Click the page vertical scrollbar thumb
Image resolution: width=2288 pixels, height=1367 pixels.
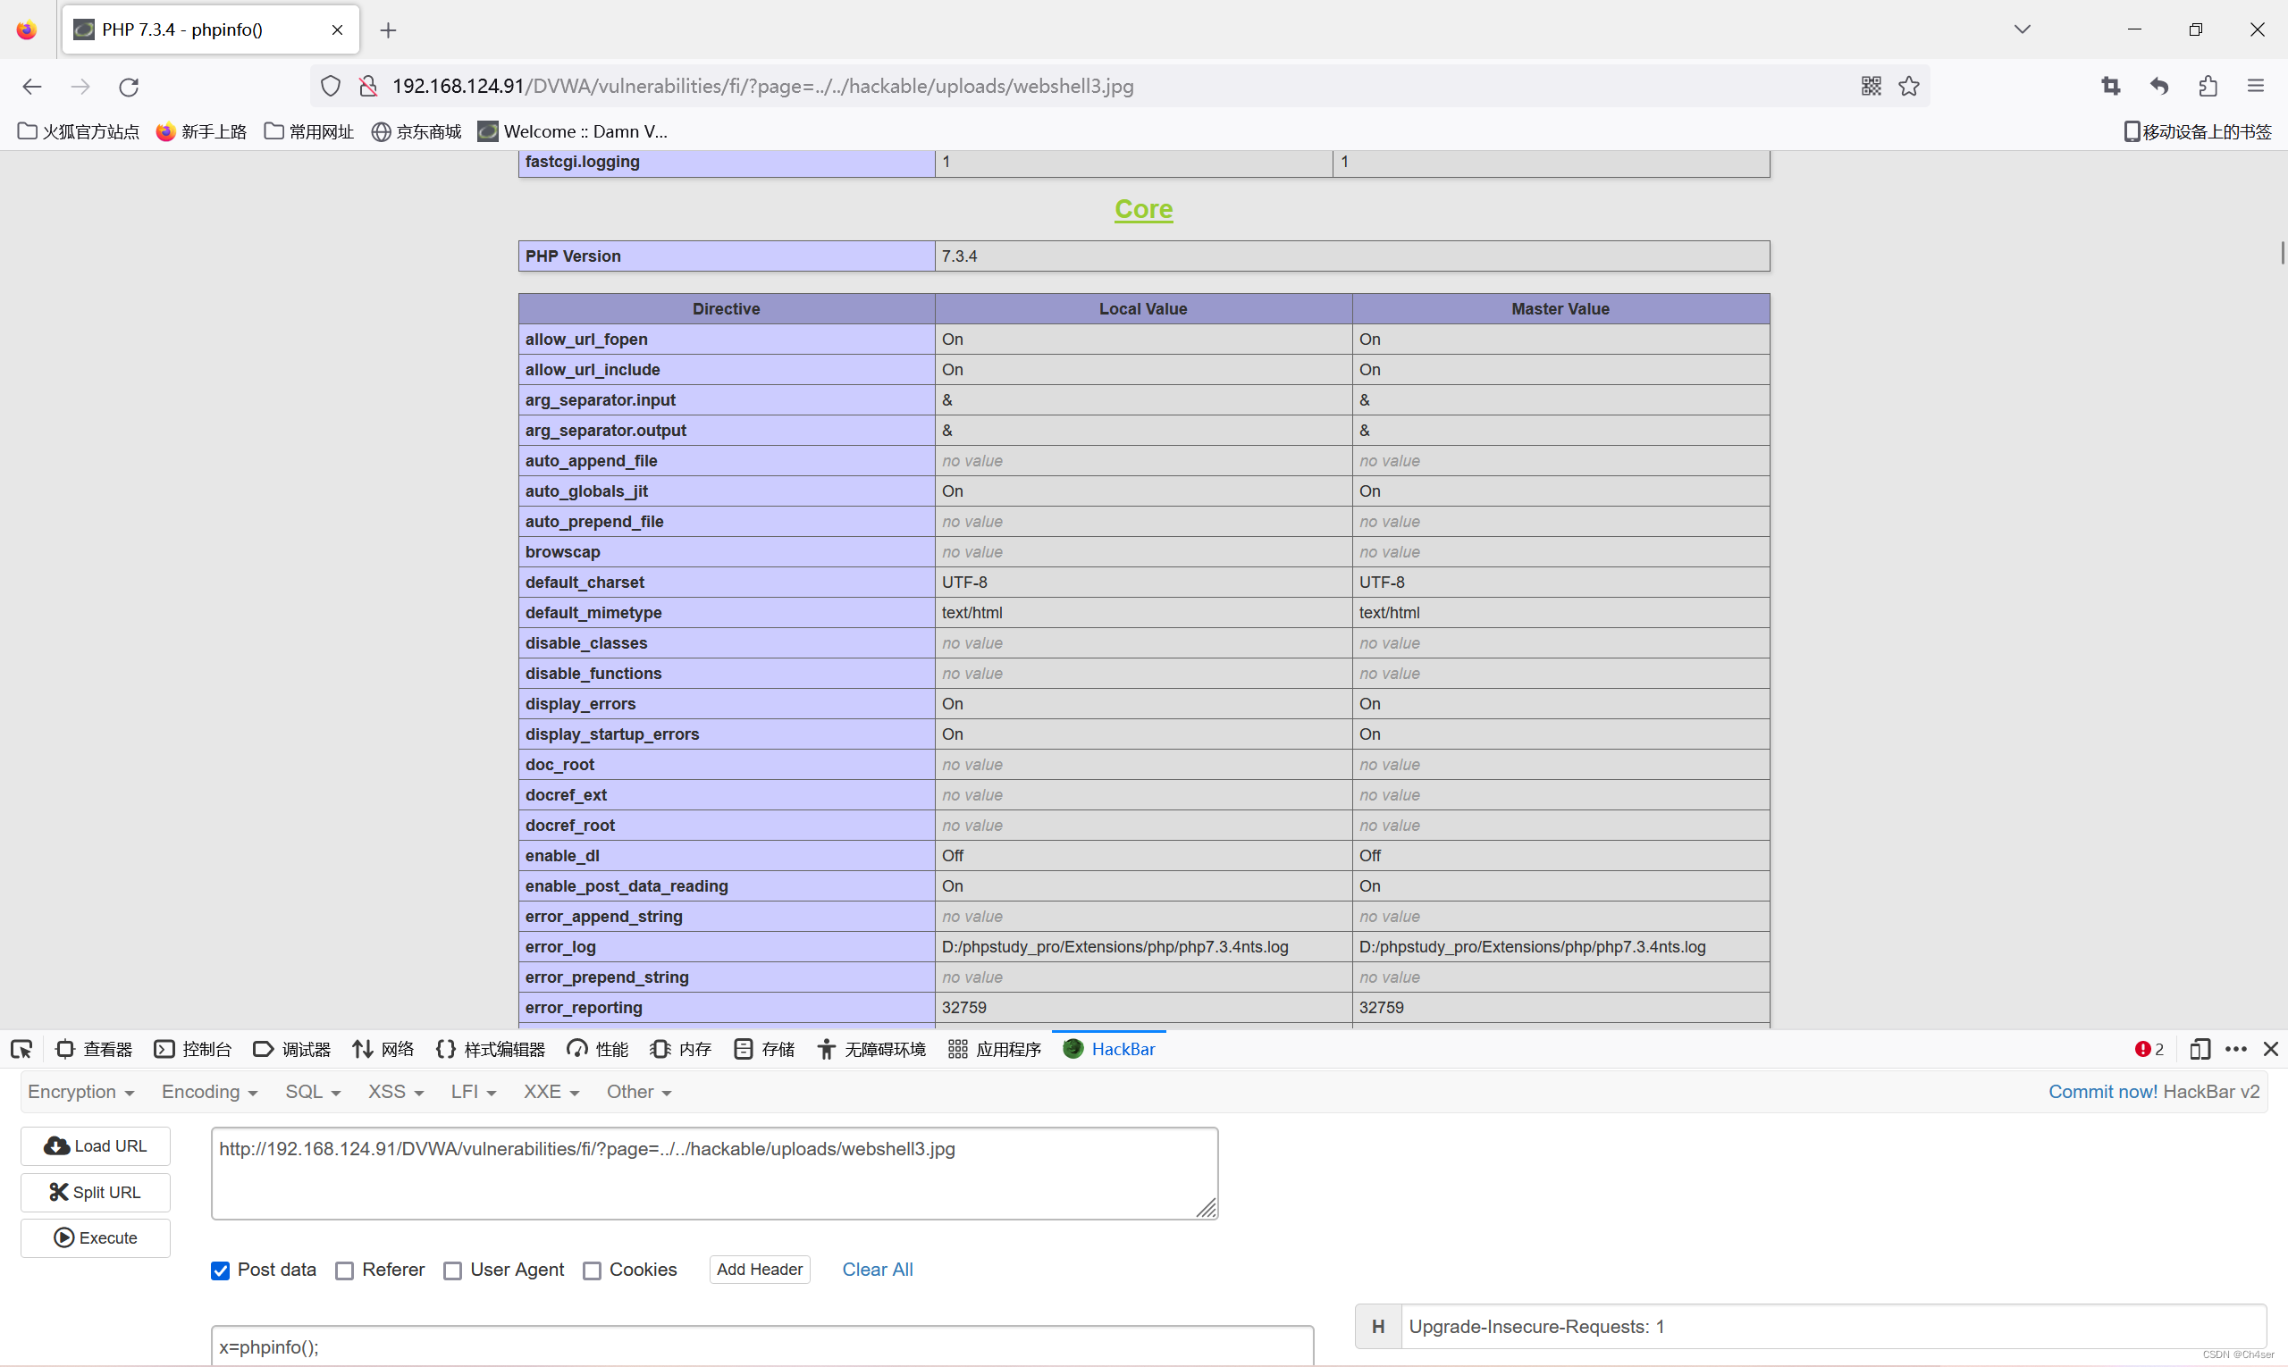click(2283, 252)
